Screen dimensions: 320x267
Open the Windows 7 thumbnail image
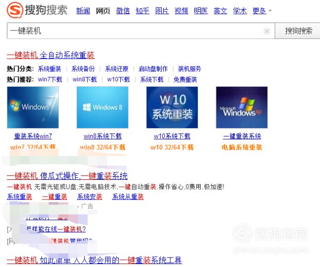coord(33,107)
